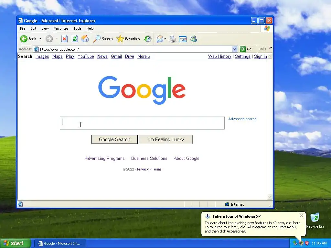Open the Images link
This screenshot has width=331, height=248.
(x=42, y=57)
